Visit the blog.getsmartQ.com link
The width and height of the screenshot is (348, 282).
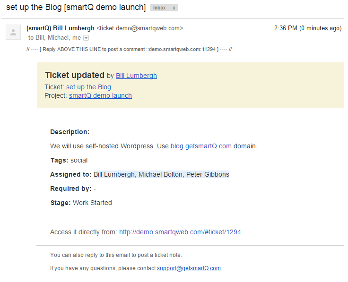click(x=201, y=146)
